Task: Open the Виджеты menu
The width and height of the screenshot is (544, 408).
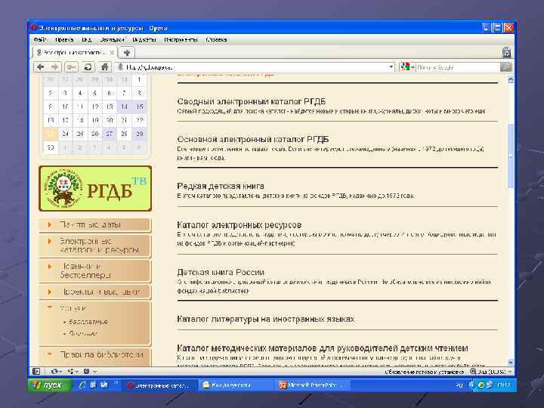Action: coord(144,39)
